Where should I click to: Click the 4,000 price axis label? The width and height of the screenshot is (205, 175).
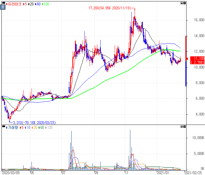[200, 114]
